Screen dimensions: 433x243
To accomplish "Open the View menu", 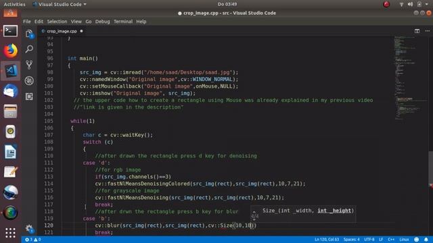I will [x=76, y=22].
